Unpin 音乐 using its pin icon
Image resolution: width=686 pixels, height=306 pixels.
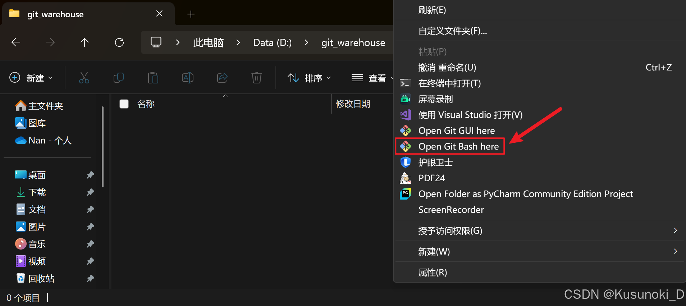point(90,244)
